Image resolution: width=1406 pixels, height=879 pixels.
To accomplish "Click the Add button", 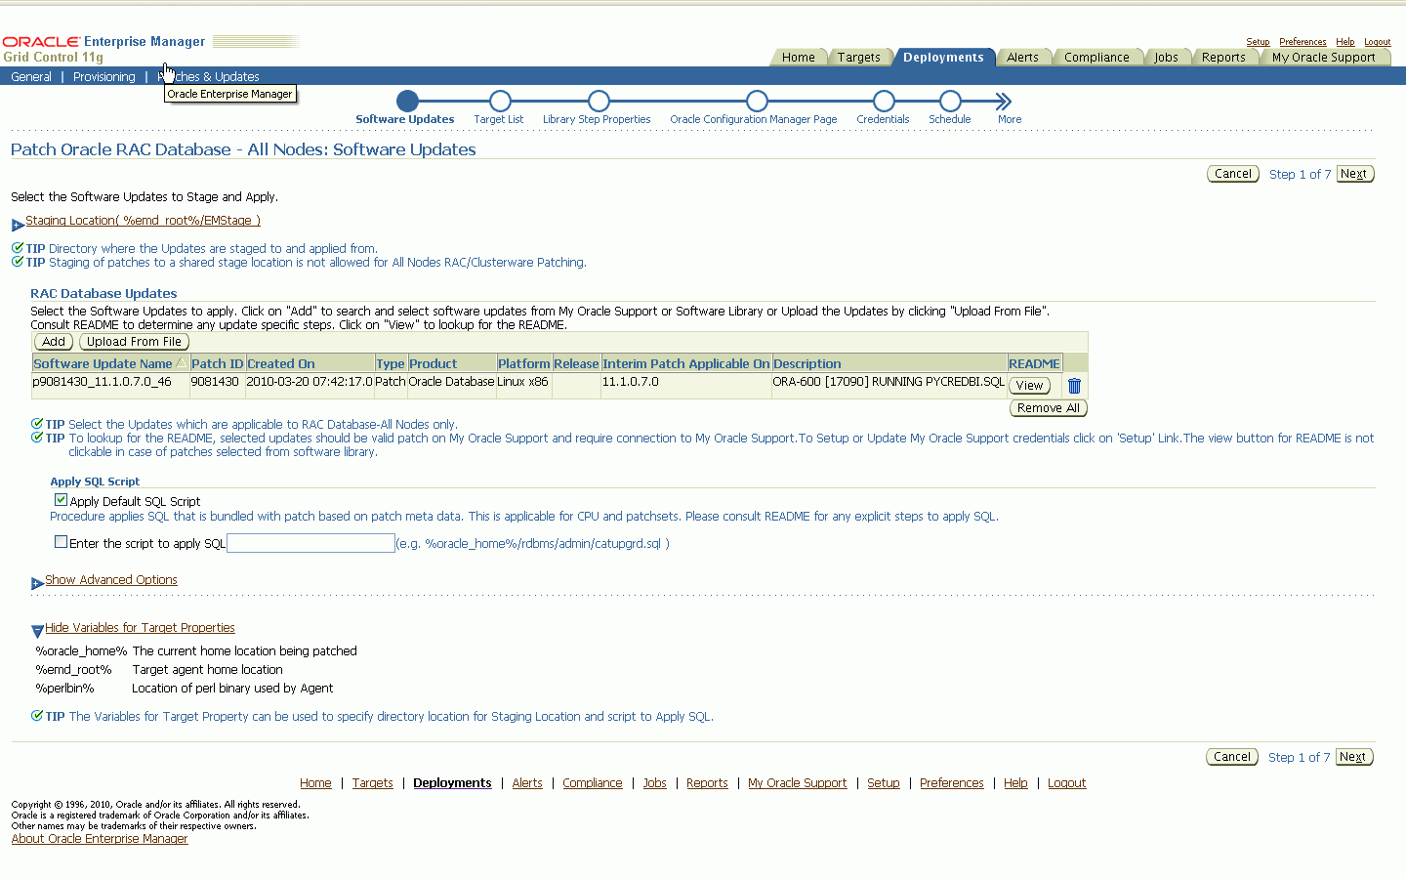I will point(54,342).
